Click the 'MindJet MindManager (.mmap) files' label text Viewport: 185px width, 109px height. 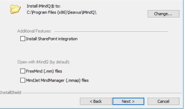(x=57, y=80)
